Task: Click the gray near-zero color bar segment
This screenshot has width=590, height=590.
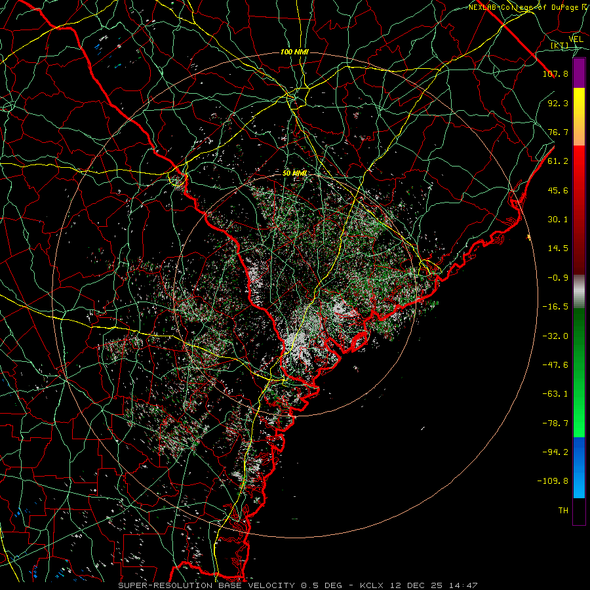Action: tap(579, 292)
